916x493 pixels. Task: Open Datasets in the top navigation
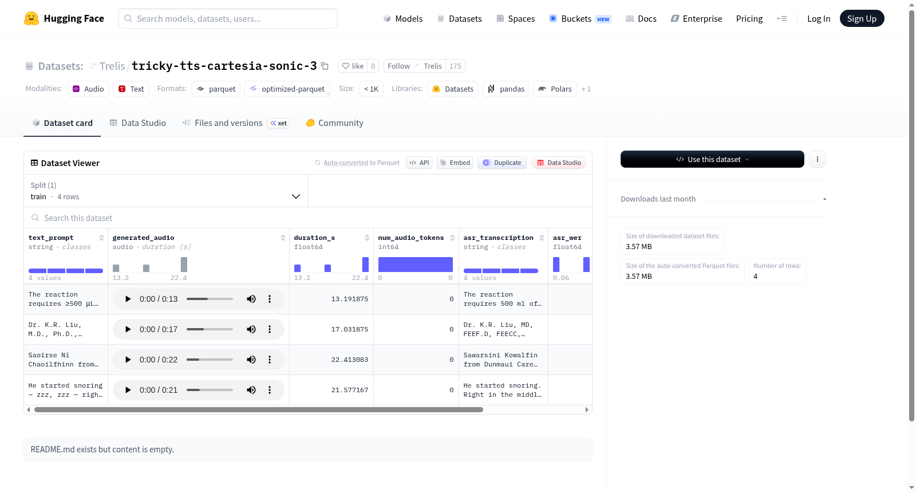point(459,18)
